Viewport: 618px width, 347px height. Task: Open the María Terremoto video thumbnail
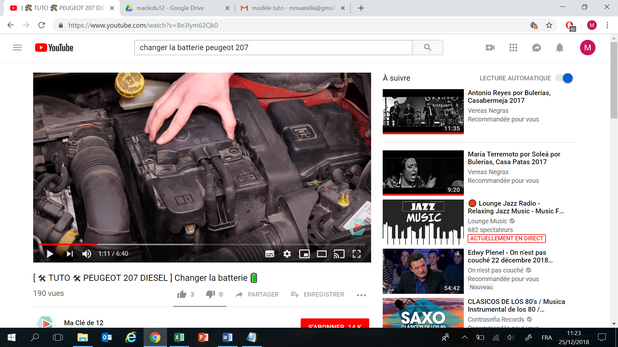(x=423, y=173)
